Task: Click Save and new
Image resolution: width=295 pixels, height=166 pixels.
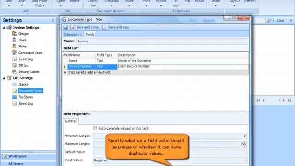Action: [118, 27]
